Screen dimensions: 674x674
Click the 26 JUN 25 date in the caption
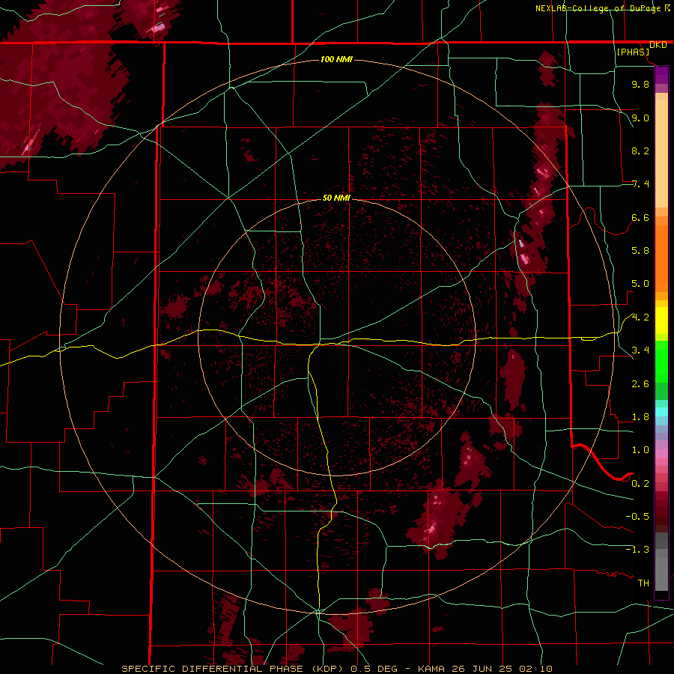(481, 669)
